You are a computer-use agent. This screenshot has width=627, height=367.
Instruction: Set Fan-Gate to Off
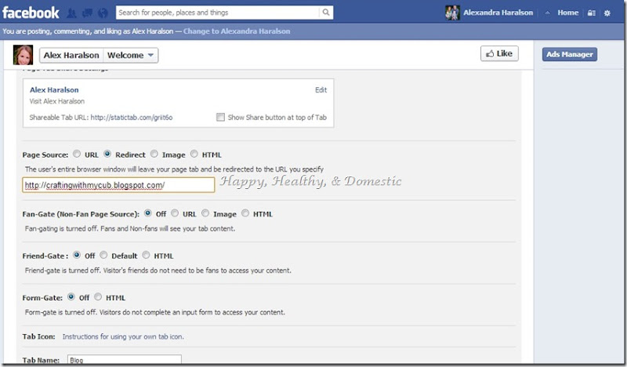click(x=148, y=213)
